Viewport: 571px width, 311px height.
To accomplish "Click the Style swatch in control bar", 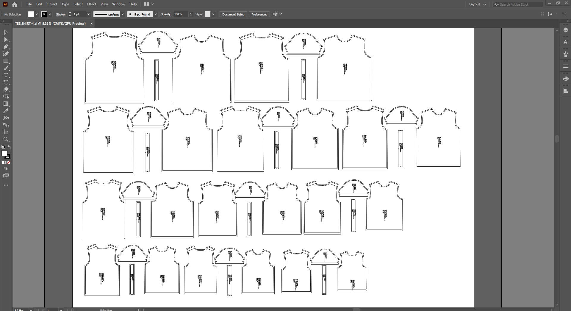I will tap(208, 14).
